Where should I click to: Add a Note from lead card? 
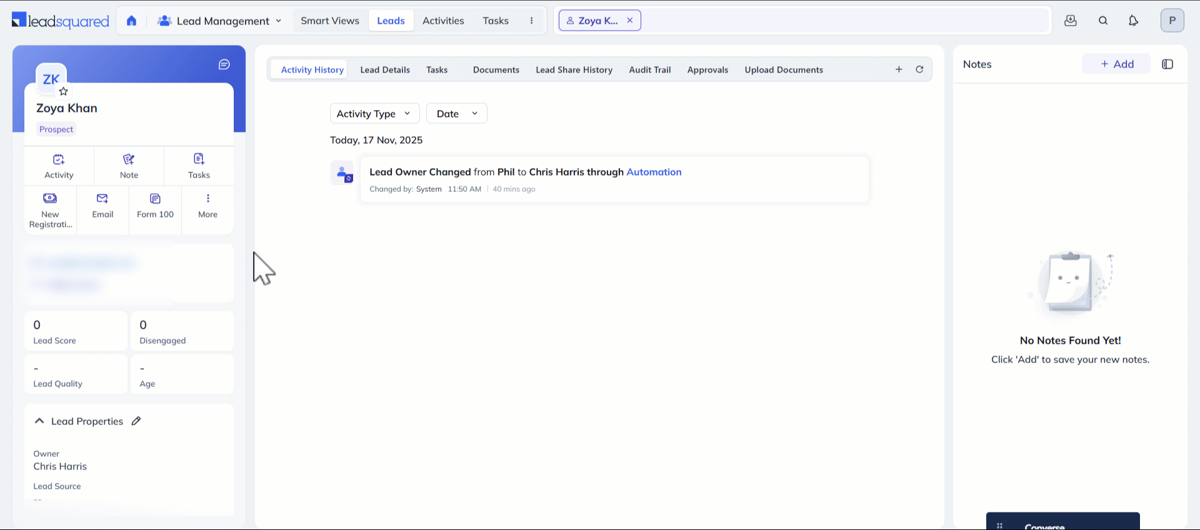click(x=129, y=166)
